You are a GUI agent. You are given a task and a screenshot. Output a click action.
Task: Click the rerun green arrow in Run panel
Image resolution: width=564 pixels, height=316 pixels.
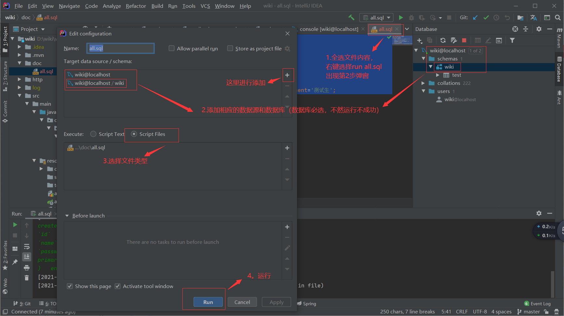(15, 225)
